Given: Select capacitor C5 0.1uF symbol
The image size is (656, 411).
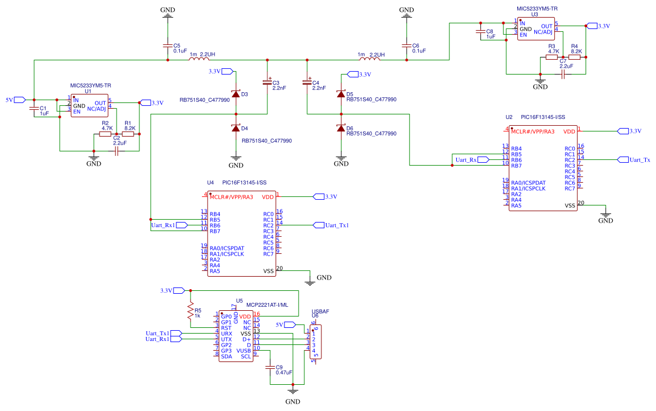Looking at the screenshot, I should tap(168, 45).
